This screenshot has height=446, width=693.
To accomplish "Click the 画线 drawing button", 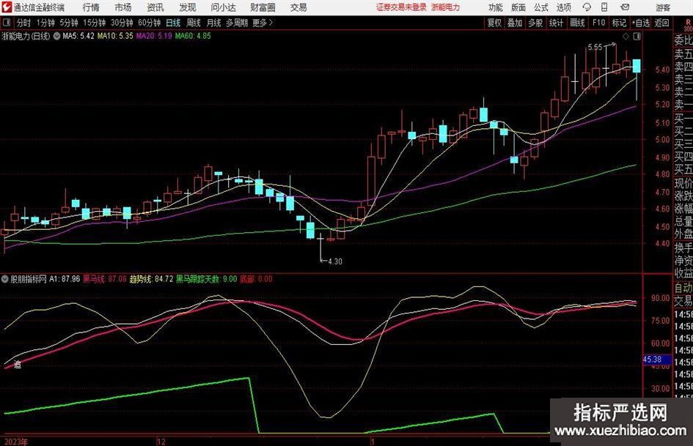I will point(578,23).
